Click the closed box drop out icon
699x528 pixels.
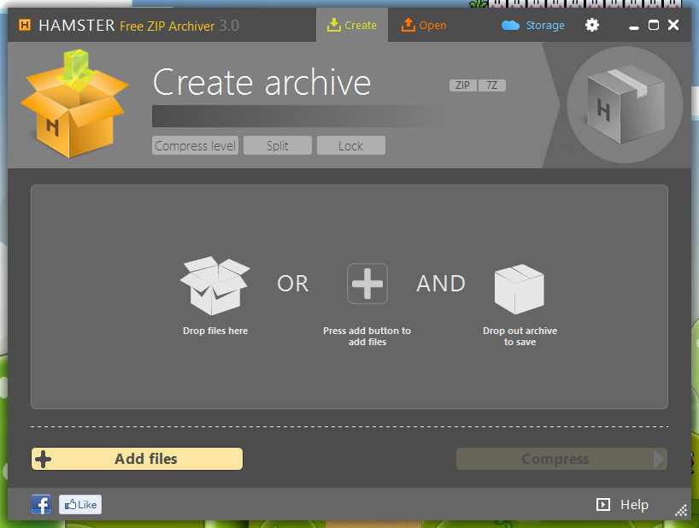tap(520, 289)
